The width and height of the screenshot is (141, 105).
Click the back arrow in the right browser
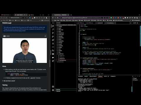click(53, 18)
